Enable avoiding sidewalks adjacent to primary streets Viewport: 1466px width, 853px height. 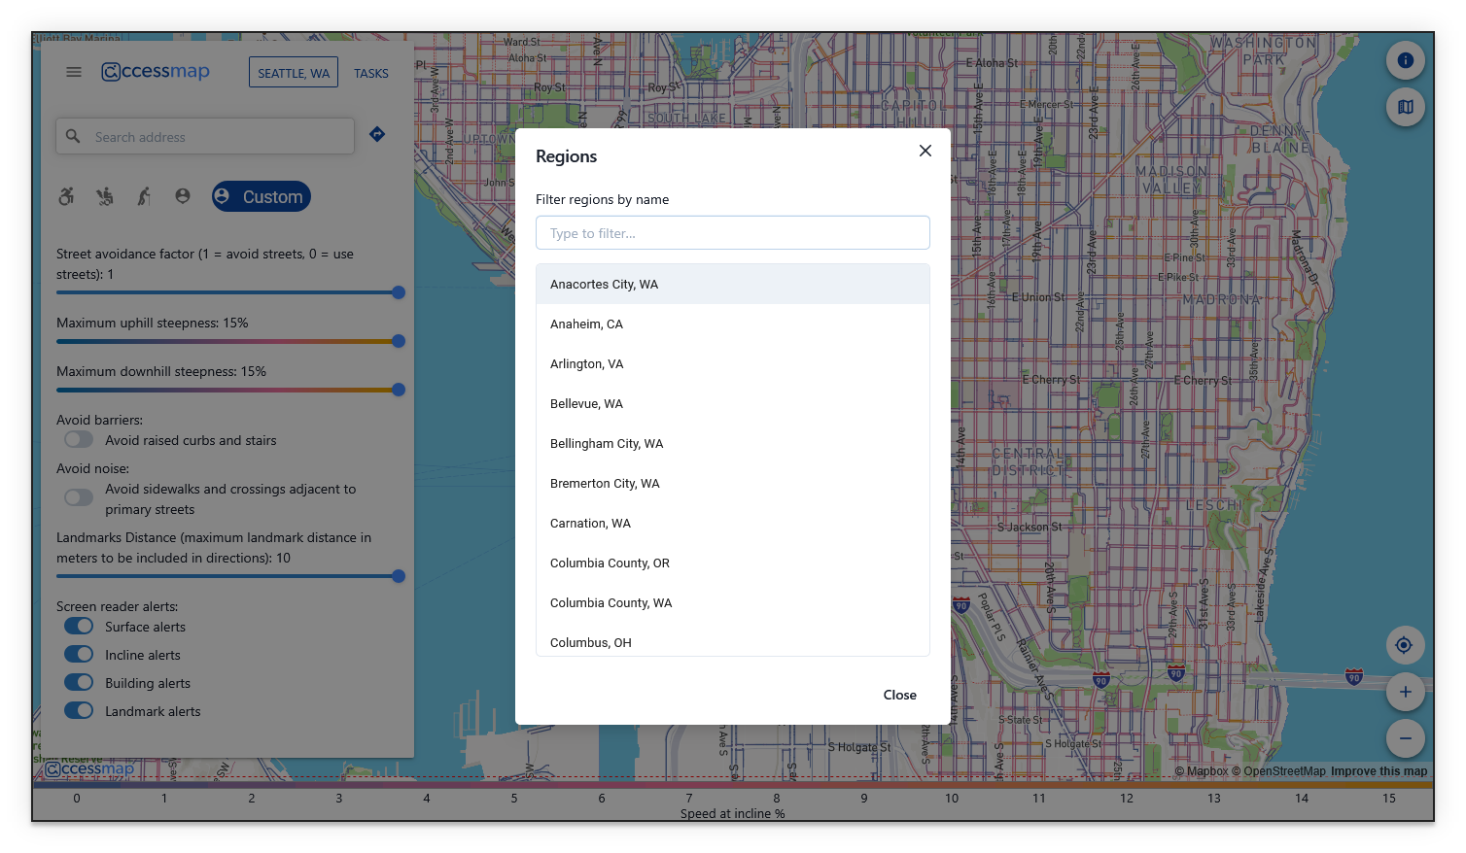pyautogui.click(x=78, y=496)
